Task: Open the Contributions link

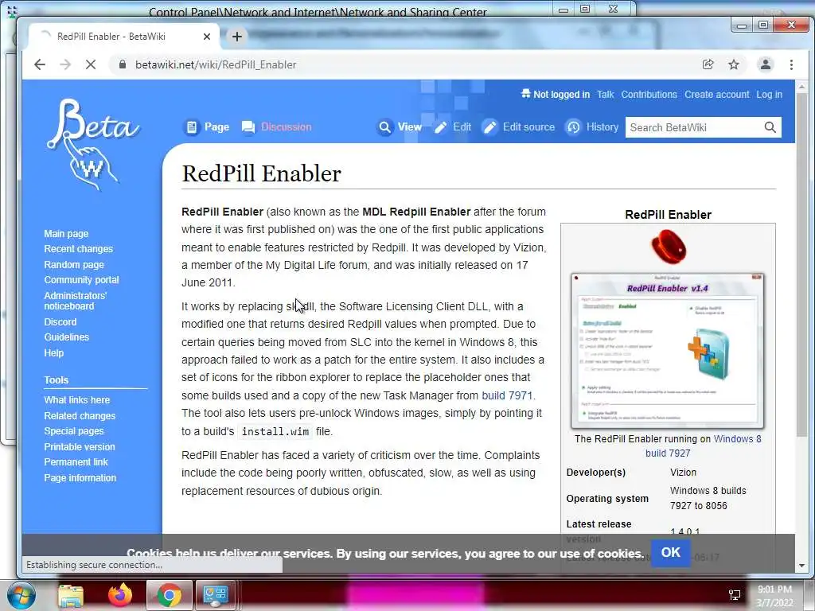Action: (x=649, y=95)
